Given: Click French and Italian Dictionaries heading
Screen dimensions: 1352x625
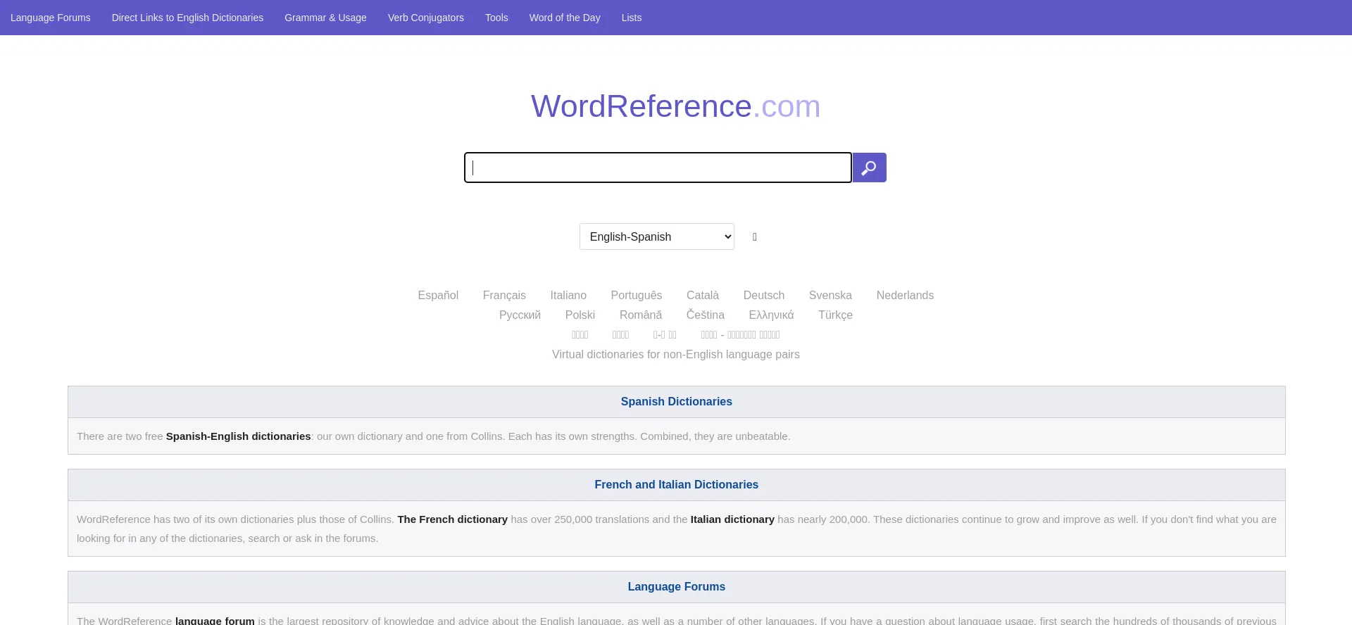Looking at the screenshot, I should (677, 484).
